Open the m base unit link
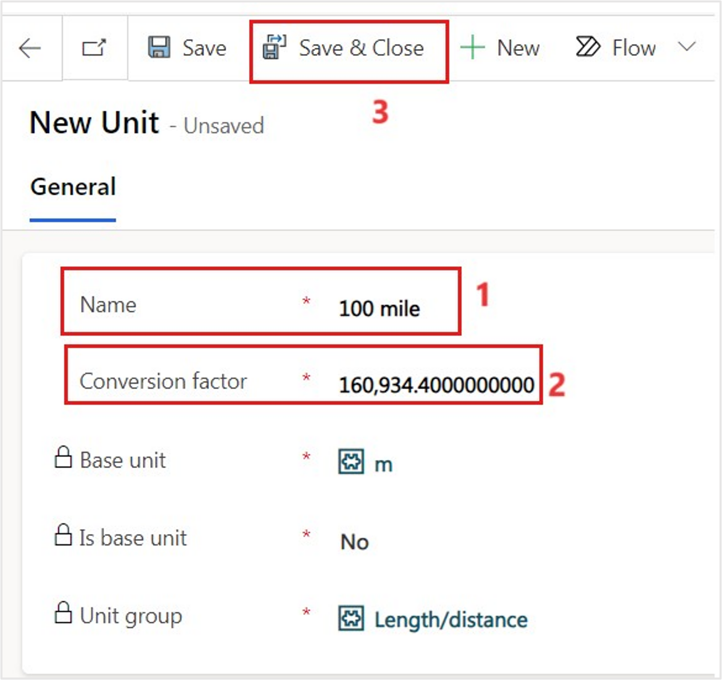The image size is (722, 680). (x=384, y=464)
